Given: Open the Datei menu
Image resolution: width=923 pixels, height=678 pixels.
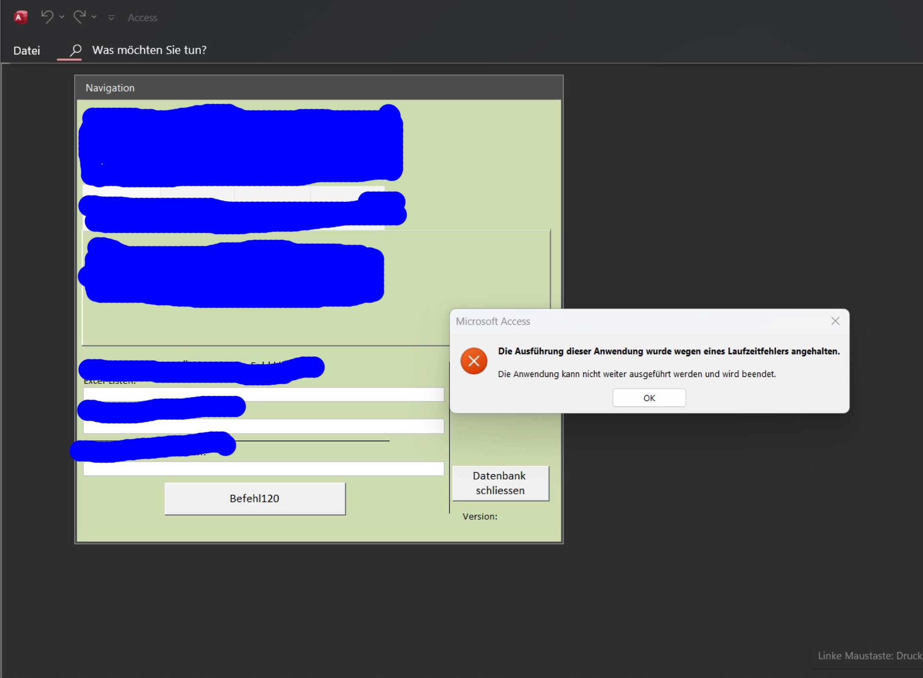Looking at the screenshot, I should pos(27,51).
